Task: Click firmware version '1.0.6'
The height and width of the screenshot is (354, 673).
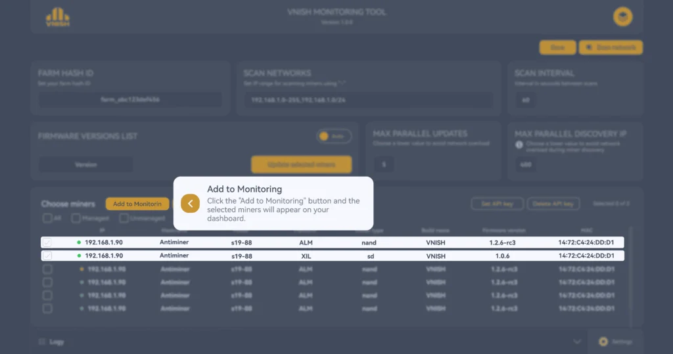Action: 503,256
